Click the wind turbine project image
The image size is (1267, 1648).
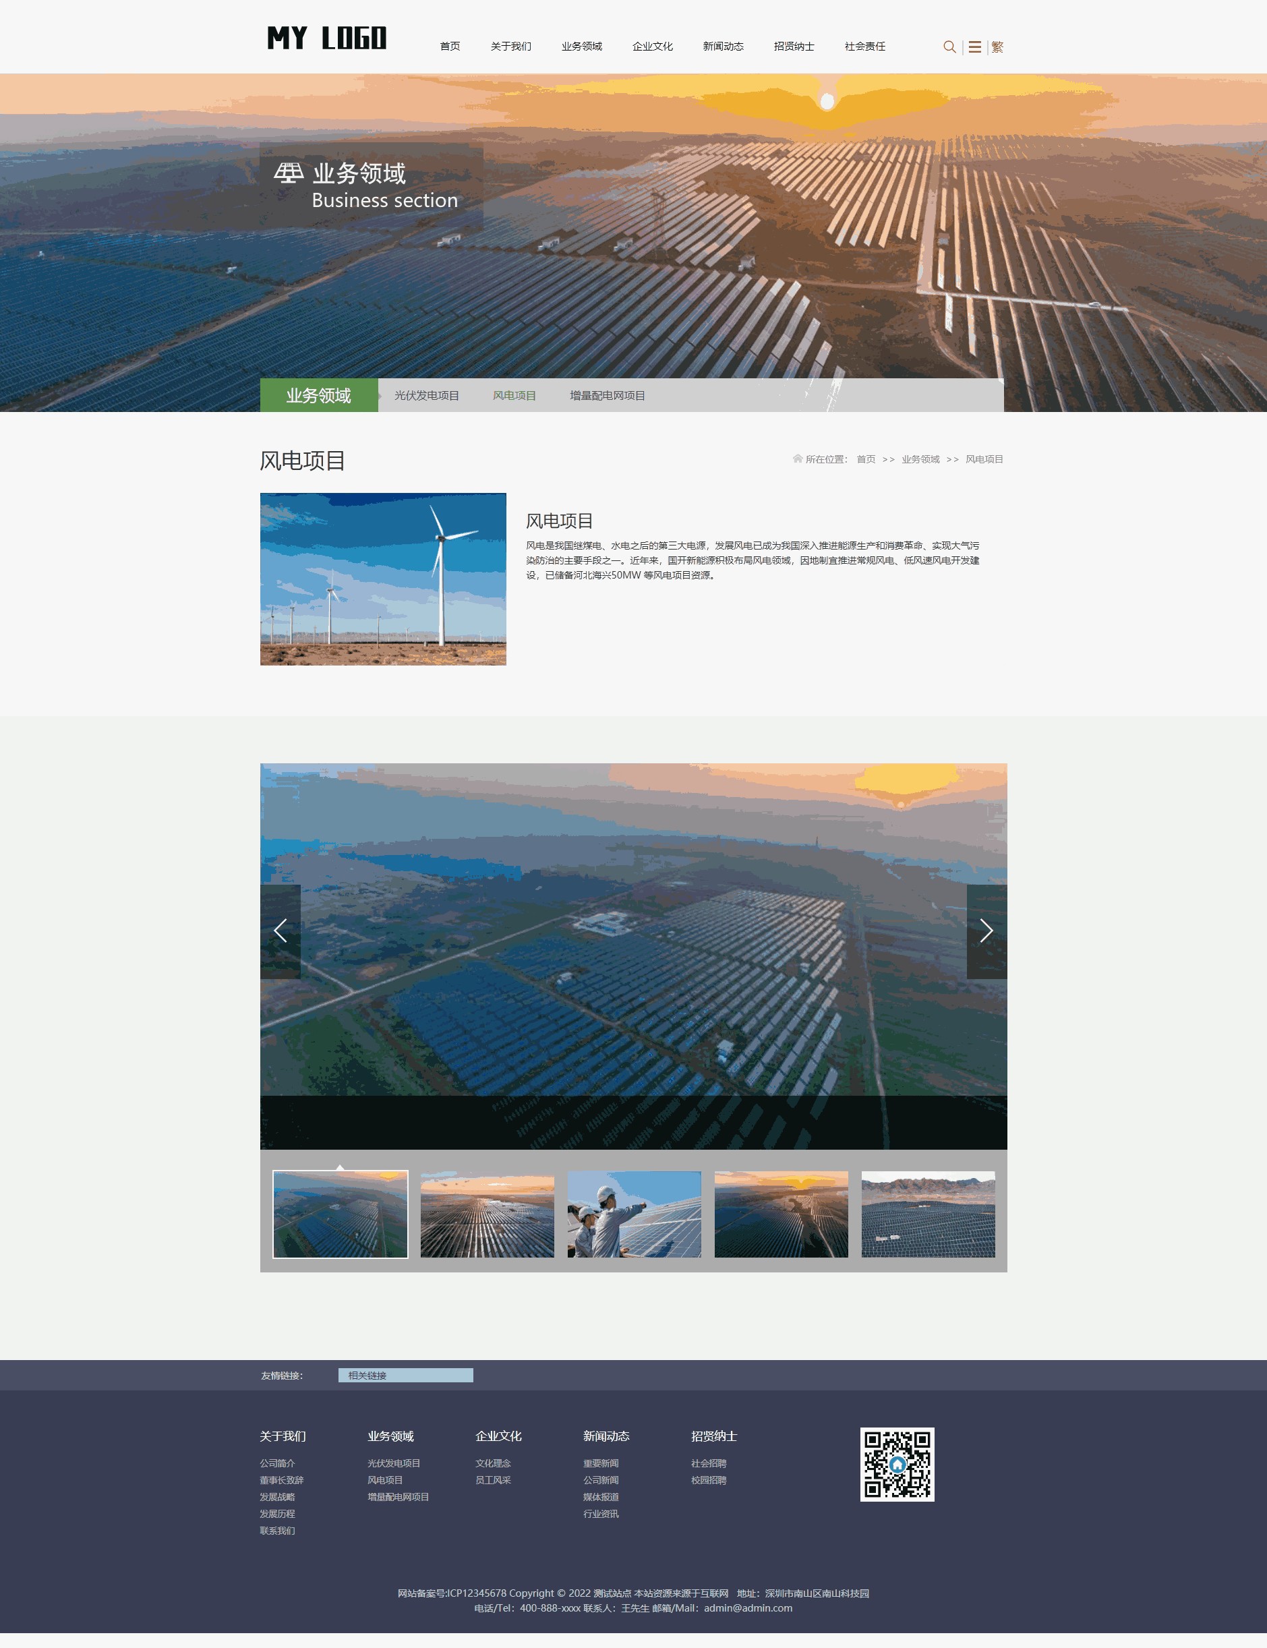[x=383, y=579]
